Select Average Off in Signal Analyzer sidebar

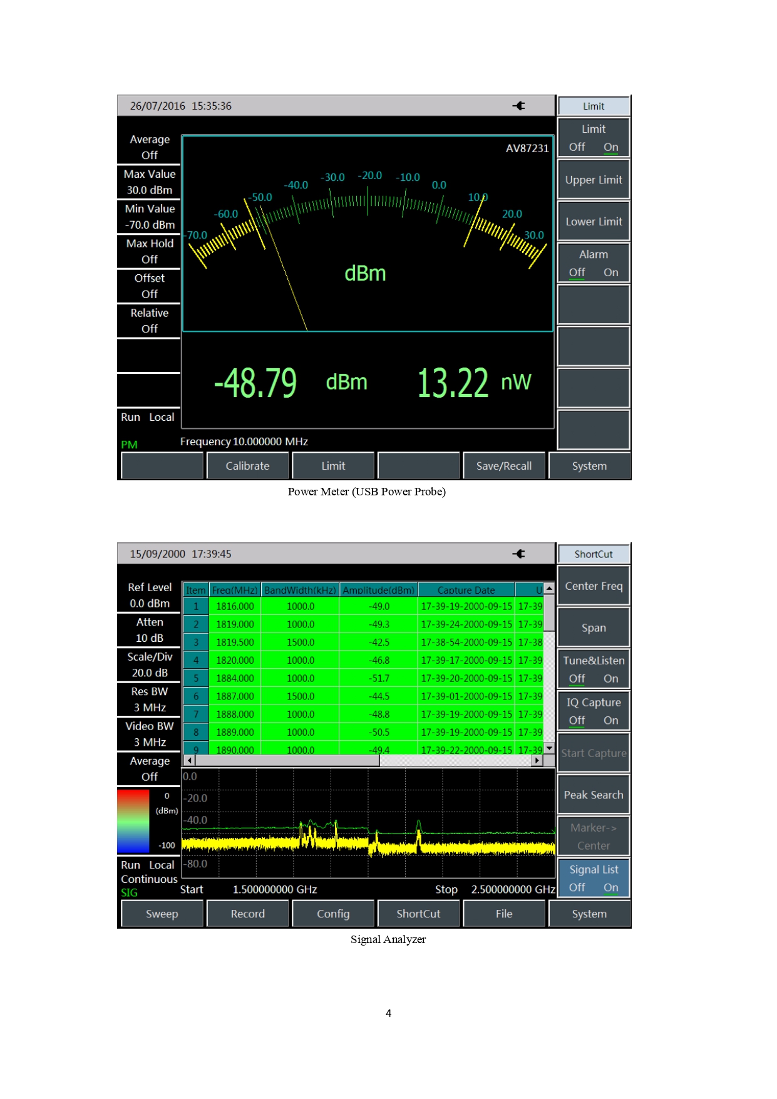(x=149, y=769)
